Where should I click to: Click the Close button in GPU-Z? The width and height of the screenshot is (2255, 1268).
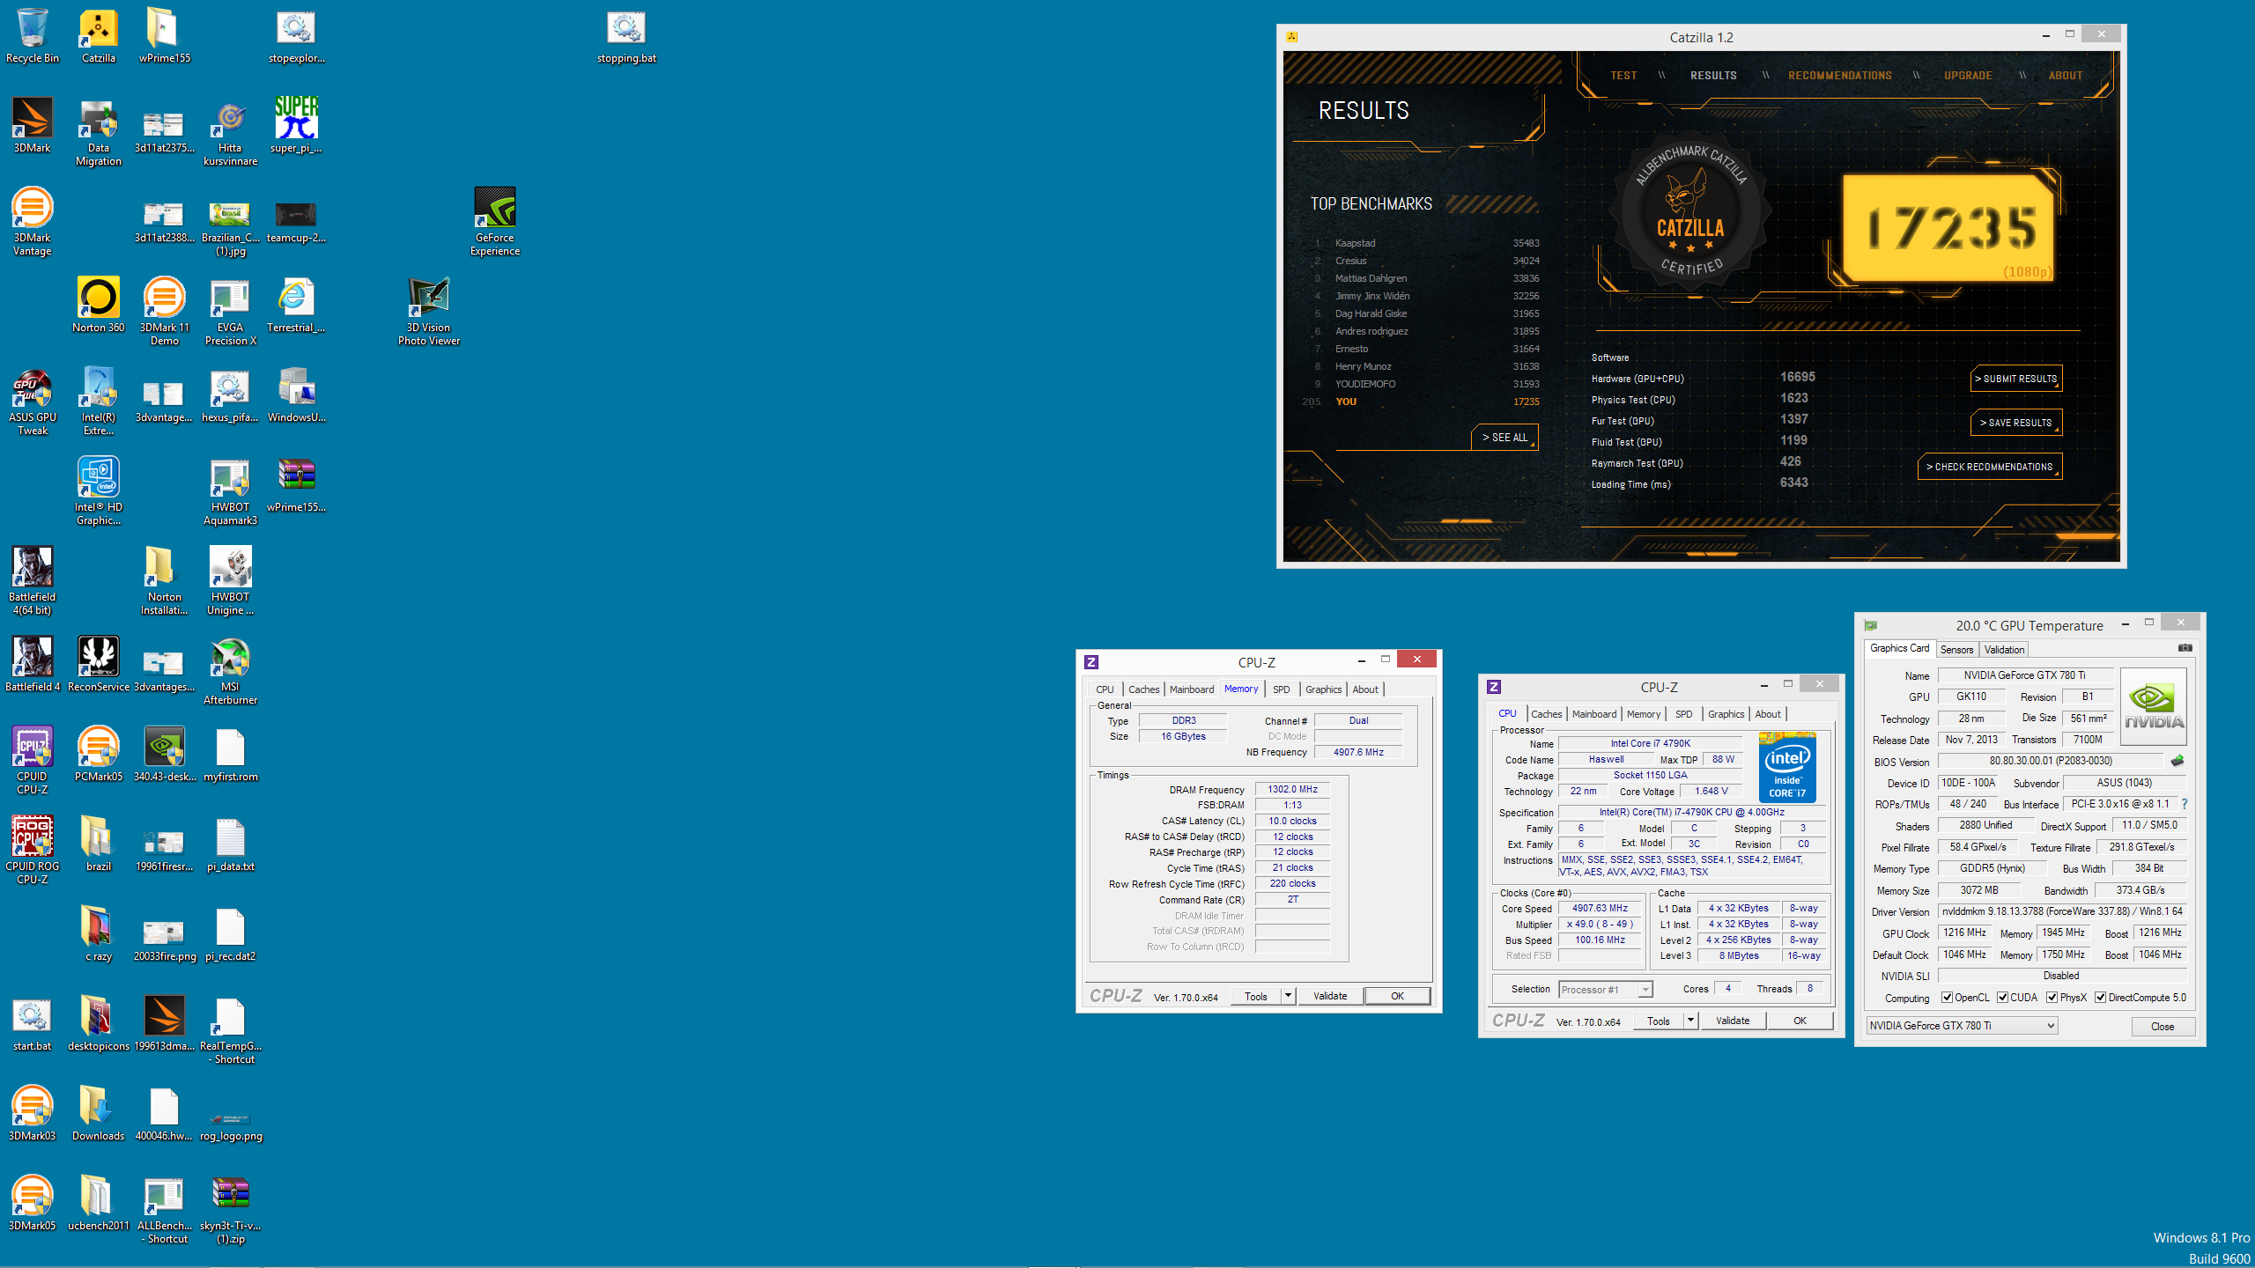[x=2163, y=1027]
